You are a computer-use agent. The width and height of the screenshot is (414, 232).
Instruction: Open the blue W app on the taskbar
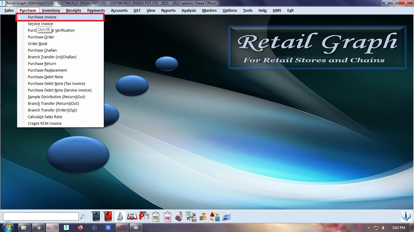coord(108,227)
